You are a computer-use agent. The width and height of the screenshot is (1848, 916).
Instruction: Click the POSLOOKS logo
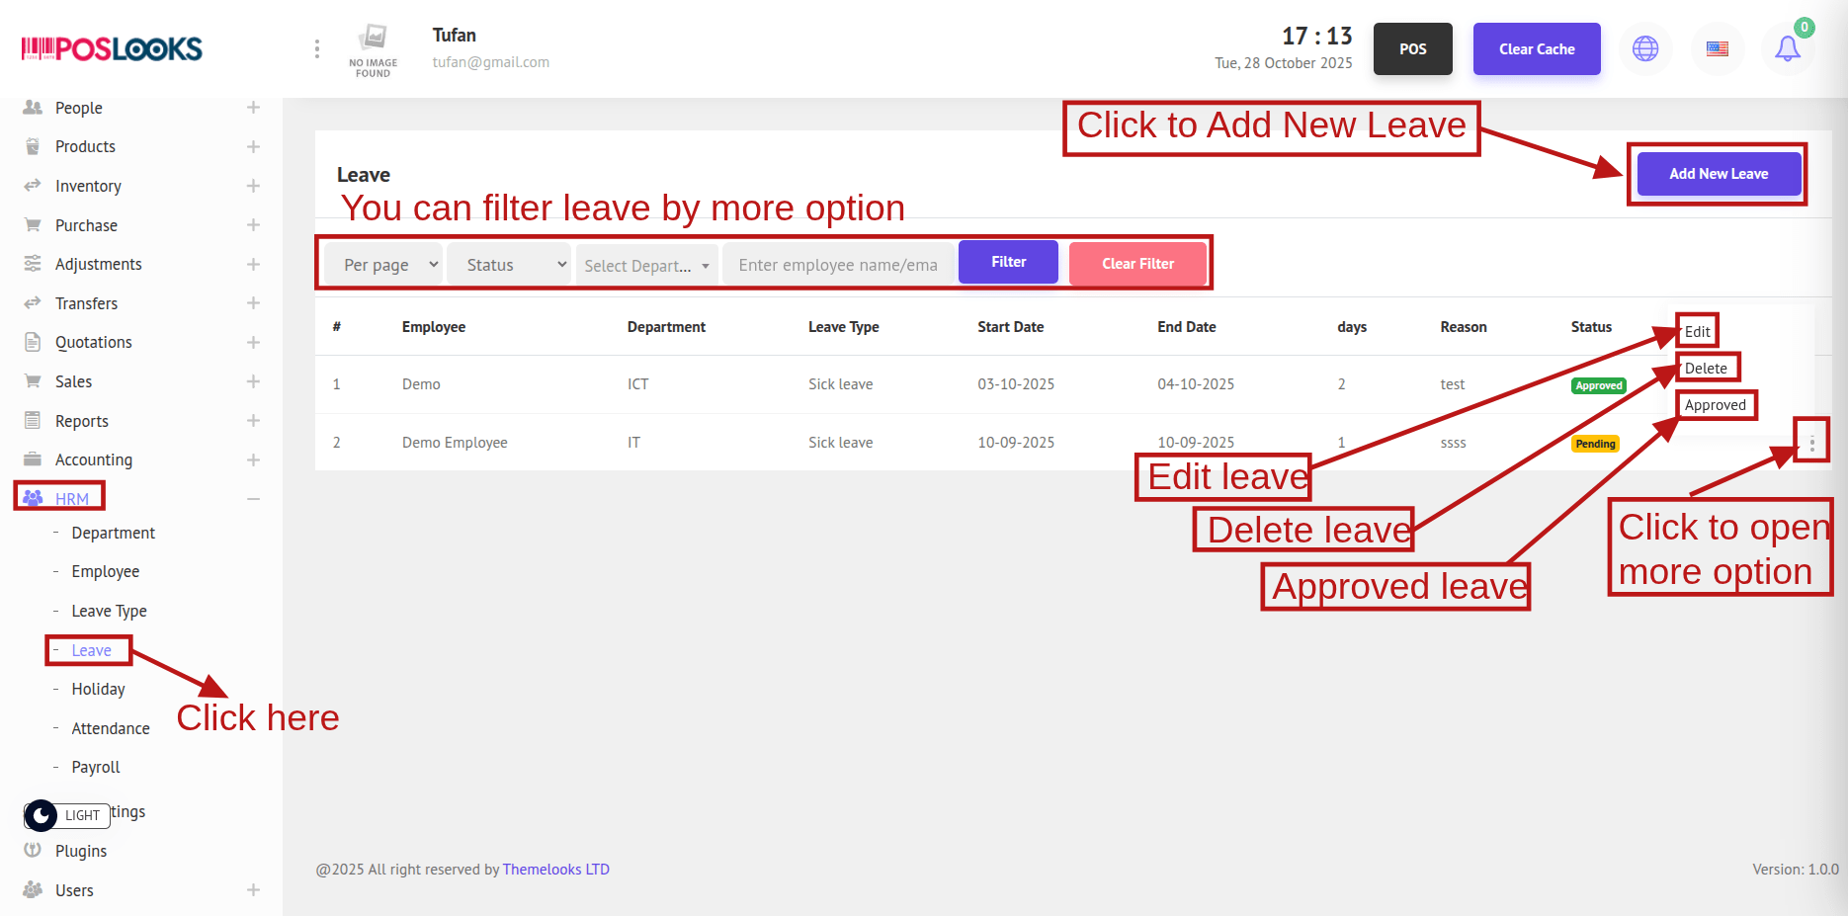[x=112, y=48]
